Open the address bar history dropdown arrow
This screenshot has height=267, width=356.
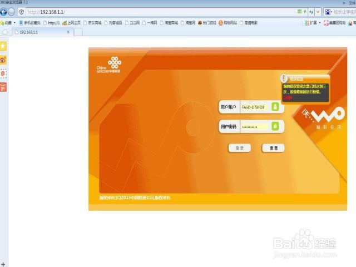pyautogui.click(x=318, y=12)
